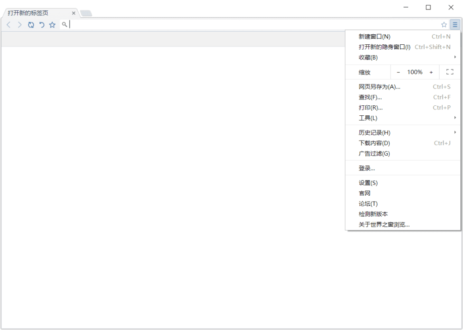The image size is (463, 330).
Task: Click the undo closed tab icon
Action: point(42,25)
